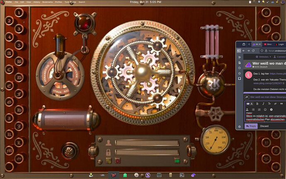The width and height of the screenshot is (286, 179).
Task: Insert hyperlink via editor toolbar
Action: [x=275, y=104]
